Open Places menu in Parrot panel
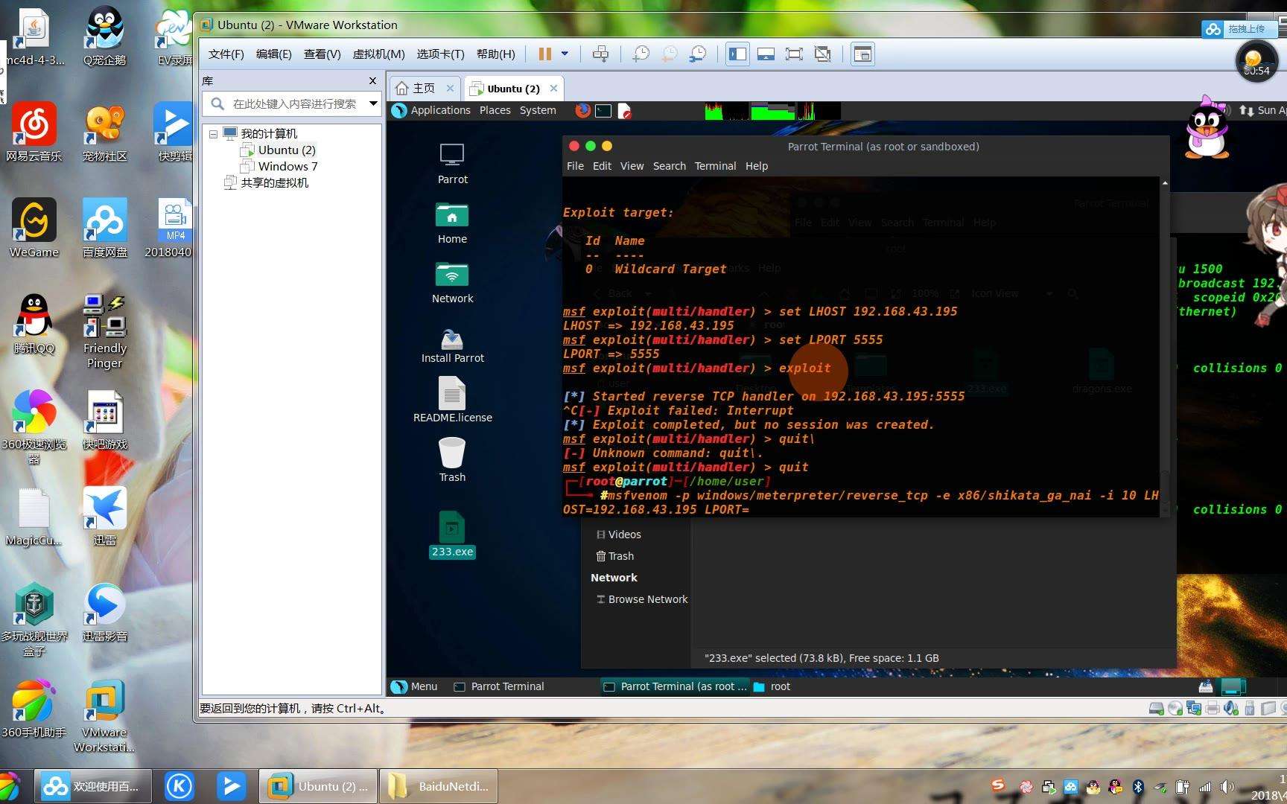1287x804 pixels. pos(495,110)
